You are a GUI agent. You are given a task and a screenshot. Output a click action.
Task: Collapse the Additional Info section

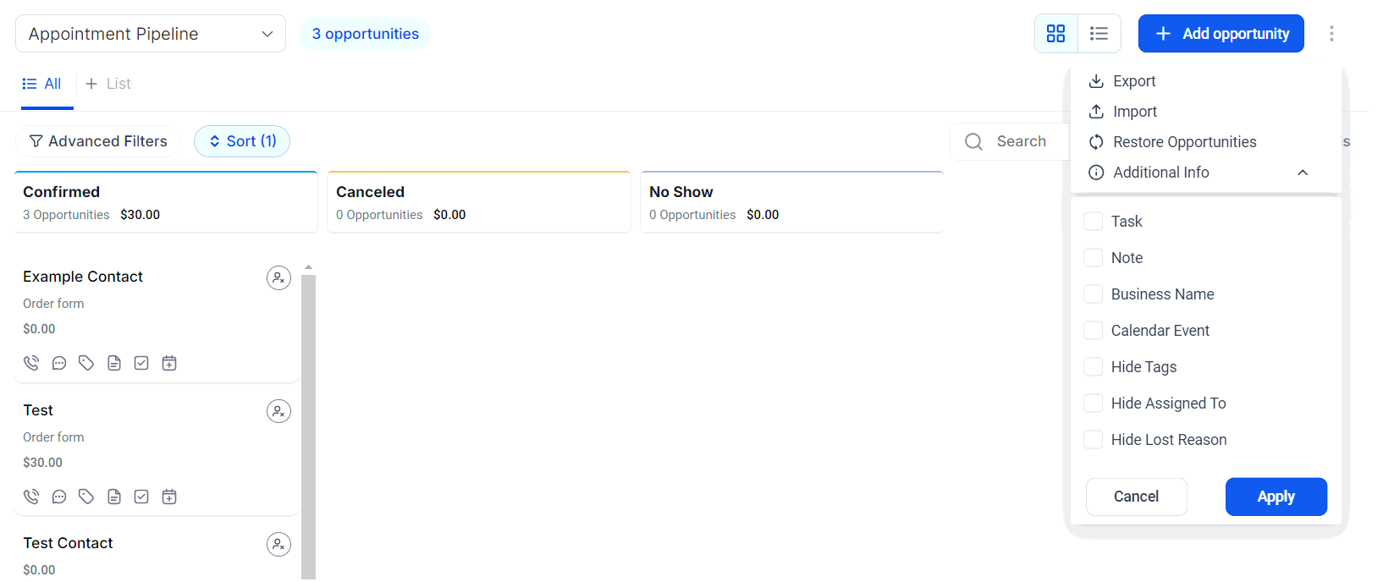[1303, 173]
